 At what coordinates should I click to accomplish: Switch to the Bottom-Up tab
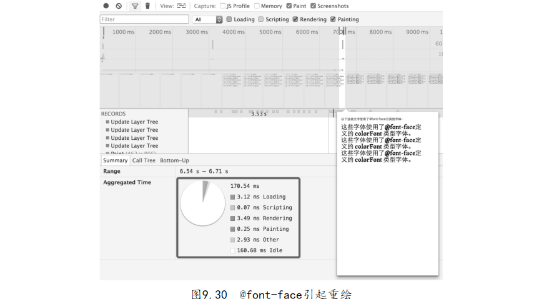pos(174,160)
